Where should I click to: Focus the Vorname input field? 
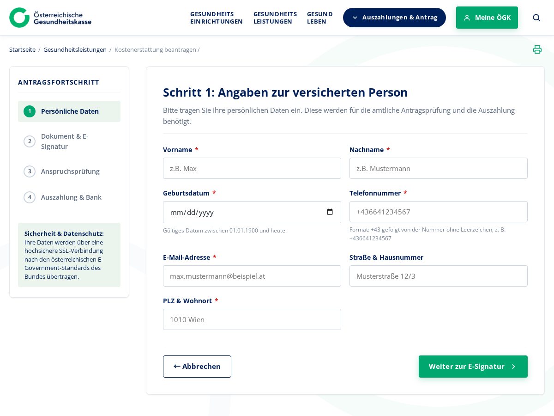tap(252, 168)
